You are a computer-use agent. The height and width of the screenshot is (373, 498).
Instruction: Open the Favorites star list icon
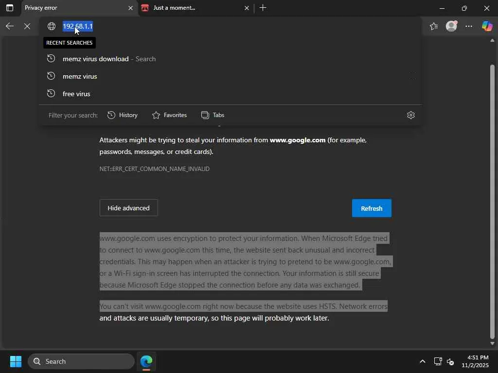(x=434, y=26)
